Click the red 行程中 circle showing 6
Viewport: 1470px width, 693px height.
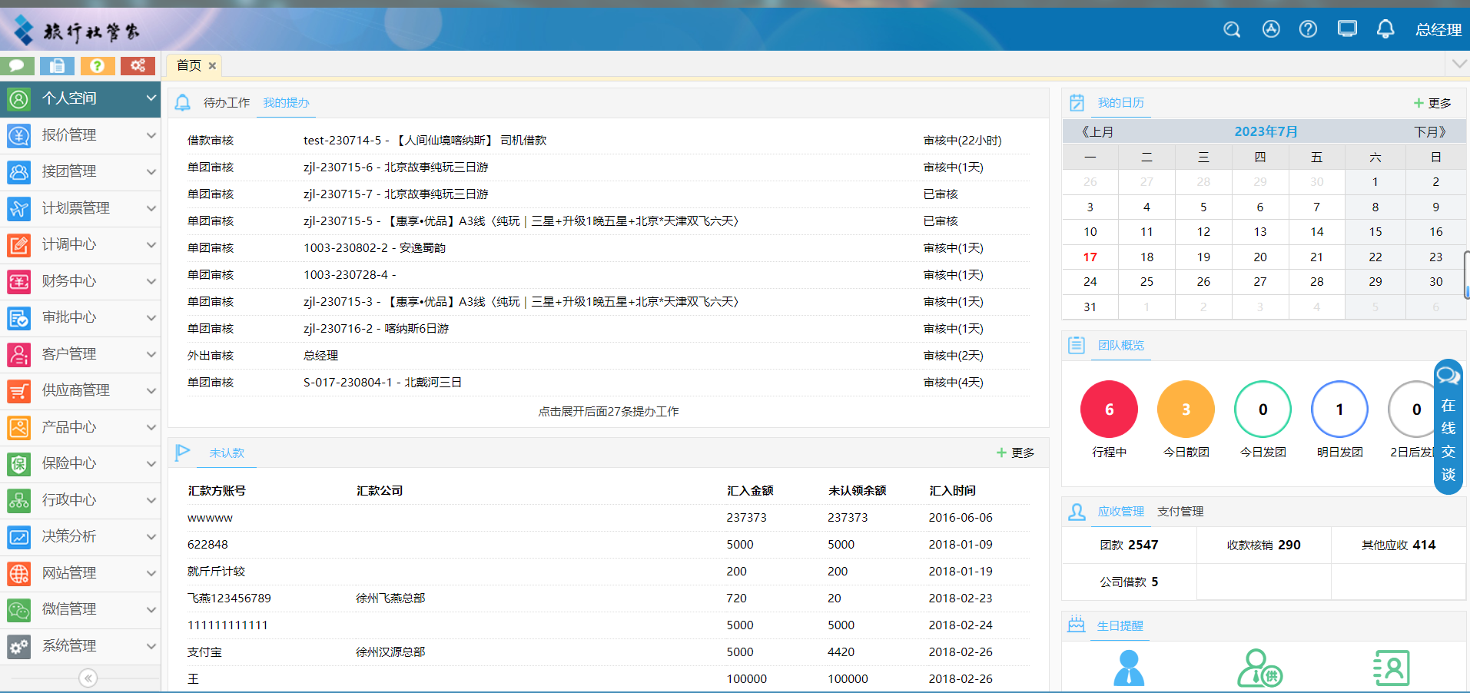1109,409
